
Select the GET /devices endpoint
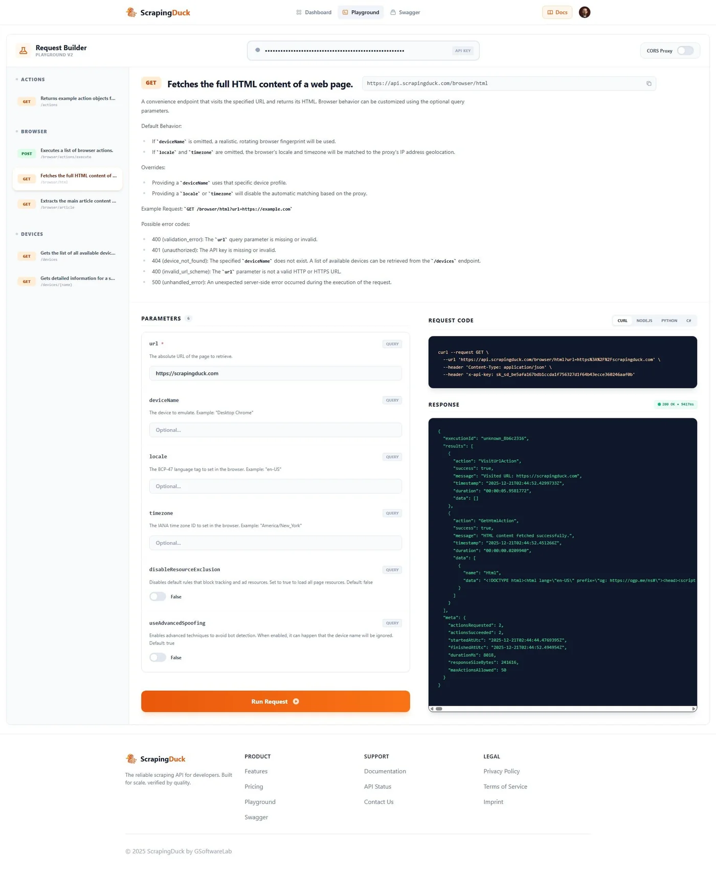[x=68, y=256]
